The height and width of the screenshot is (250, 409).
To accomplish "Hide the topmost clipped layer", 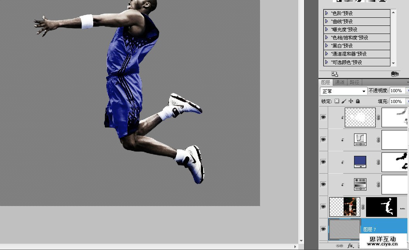I will coord(323,117).
